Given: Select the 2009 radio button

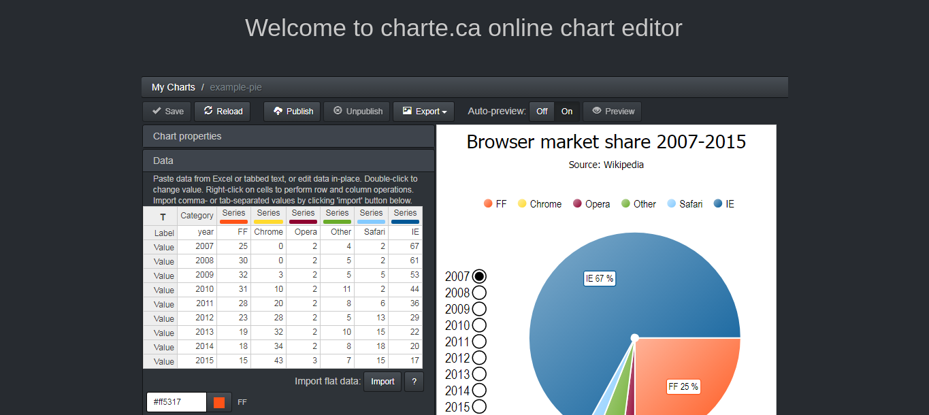Looking at the screenshot, I should 479,309.
